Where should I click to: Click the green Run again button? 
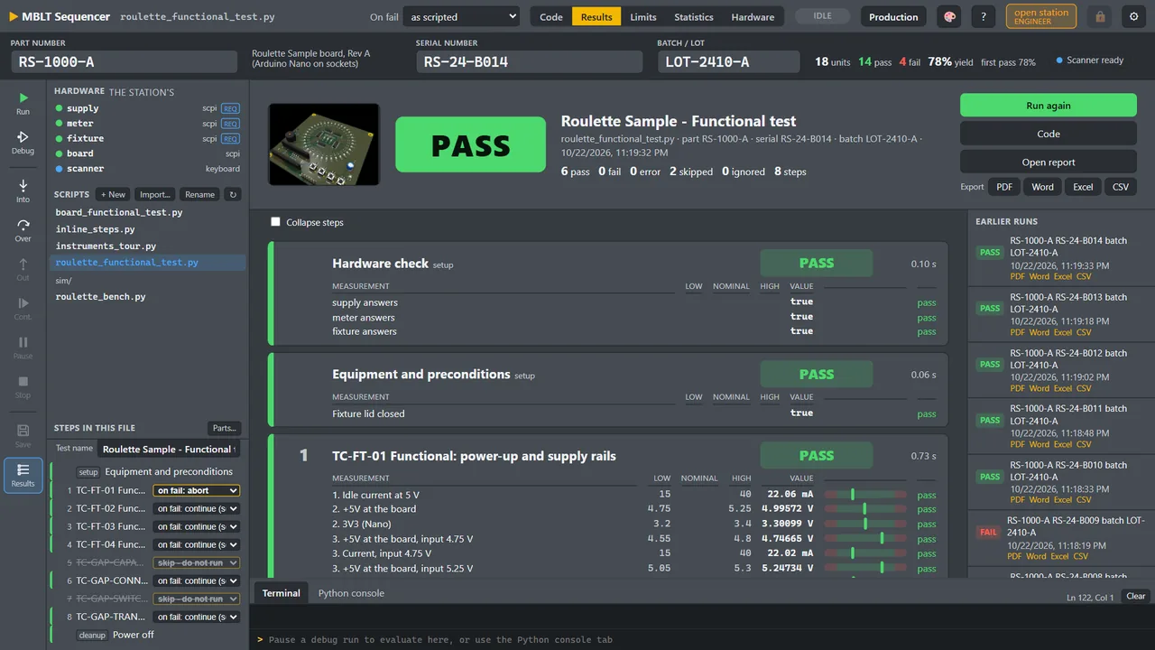coord(1048,106)
